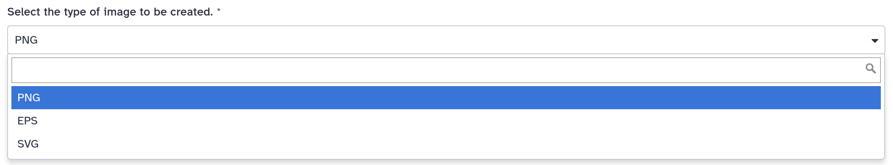
Task: Click the word 'image' in the field label
Action: [x=120, y=12]
